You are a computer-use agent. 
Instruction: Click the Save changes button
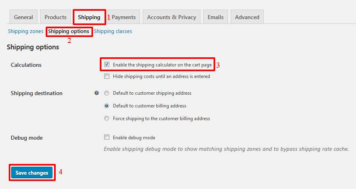pyautogui.click(x=32, y=173)
